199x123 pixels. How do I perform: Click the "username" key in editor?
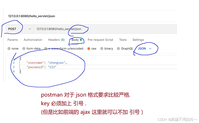pyautogui.click(x=35, y=63)
